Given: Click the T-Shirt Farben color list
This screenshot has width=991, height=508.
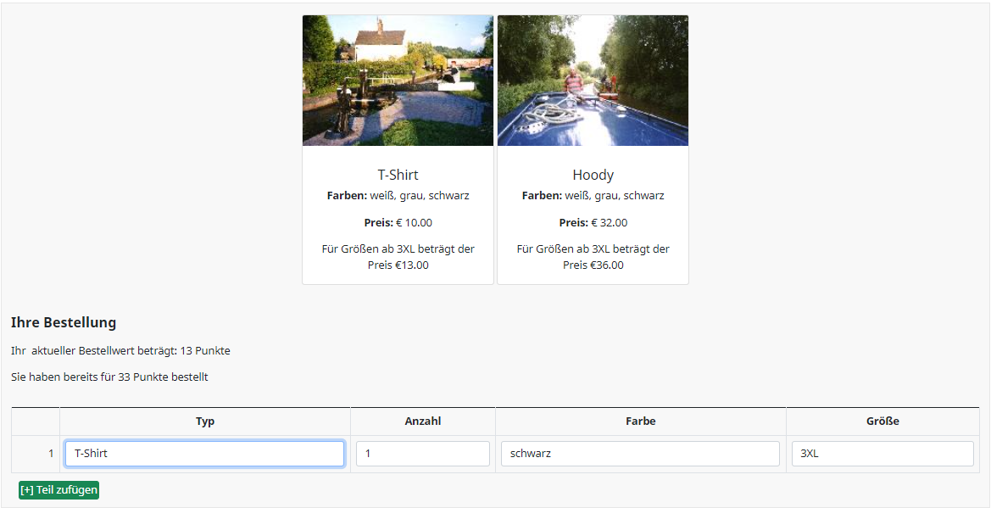Looking at the screenshot, I should click(x=398, y=196).
